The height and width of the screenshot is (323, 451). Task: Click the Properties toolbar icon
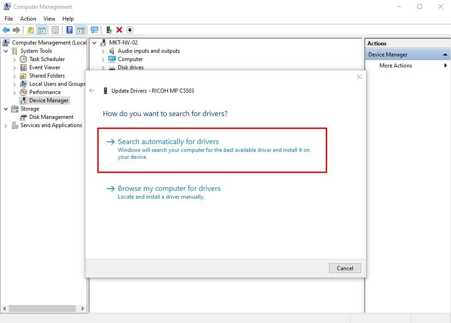point(55,30)
